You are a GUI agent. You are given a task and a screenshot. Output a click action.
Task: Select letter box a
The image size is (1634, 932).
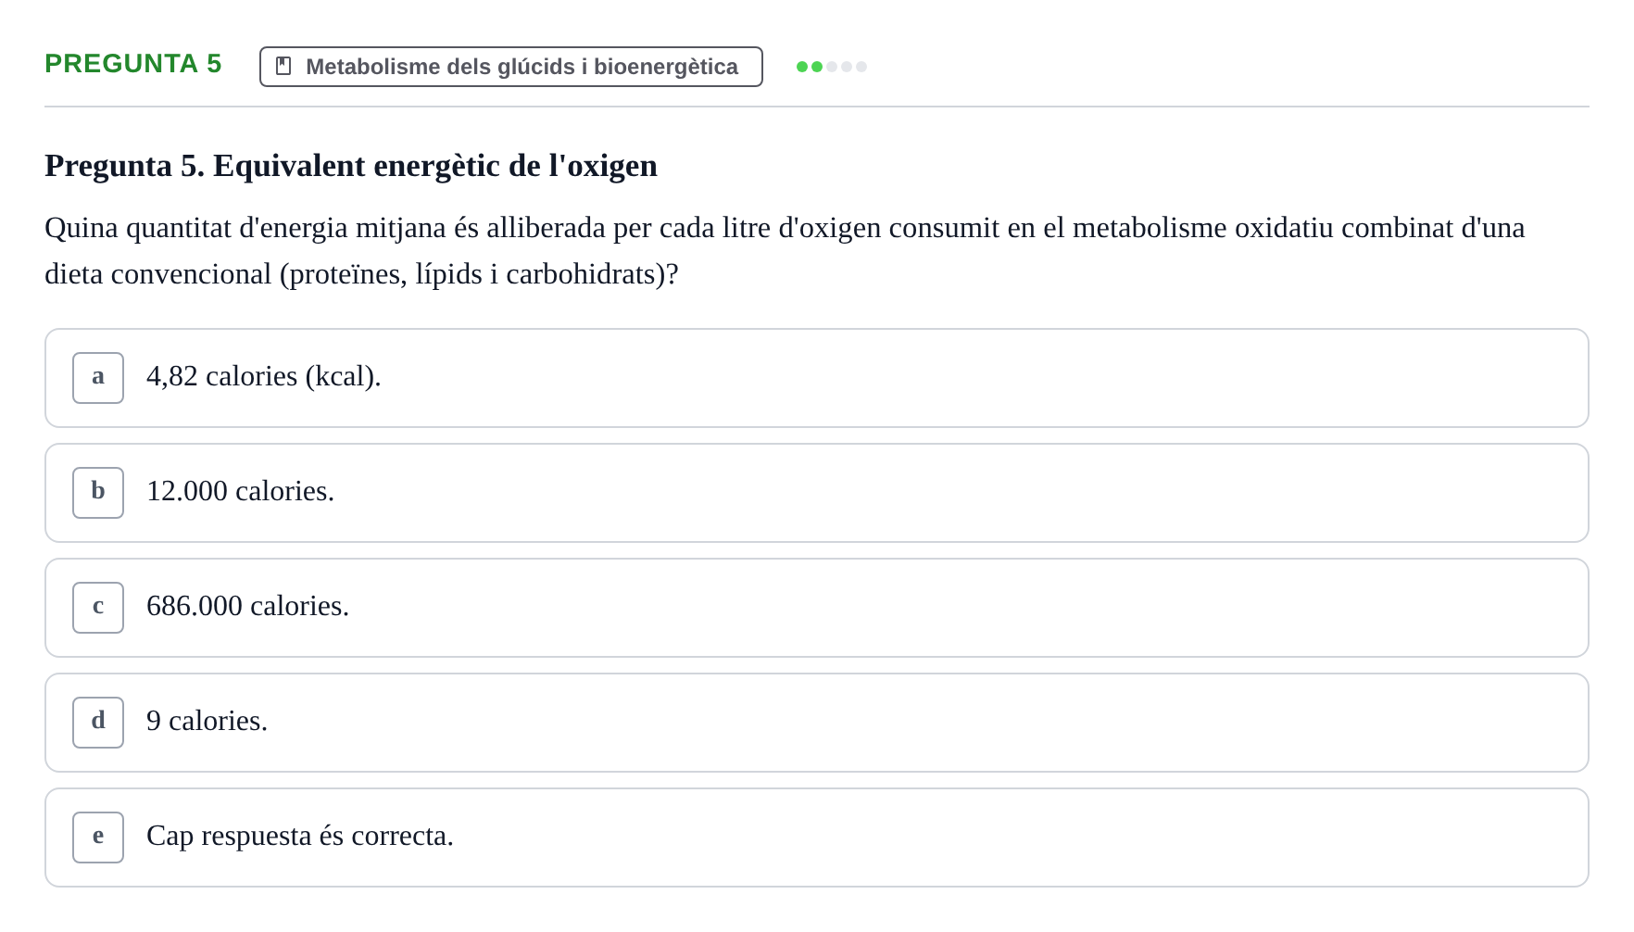click(x=98, y=378)
